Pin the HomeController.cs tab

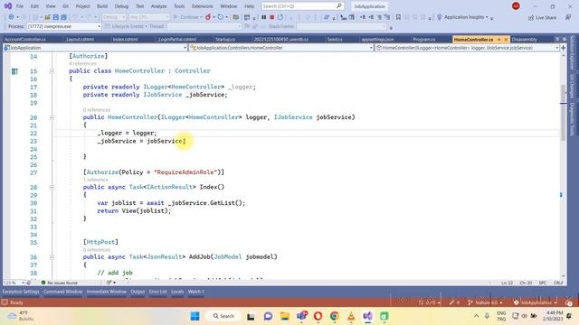[x=498, y=40]
